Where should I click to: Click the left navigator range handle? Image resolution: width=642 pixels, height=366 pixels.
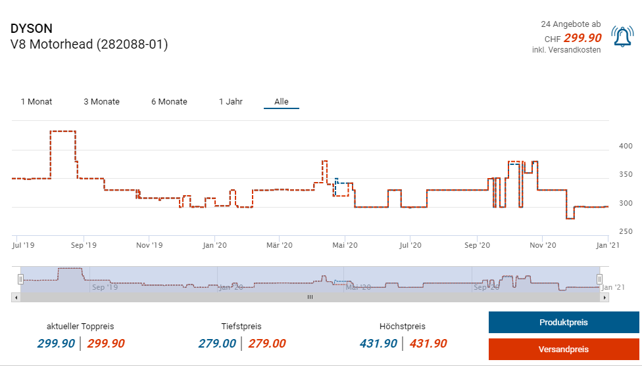pyautogui.click(x=20, y=279)
